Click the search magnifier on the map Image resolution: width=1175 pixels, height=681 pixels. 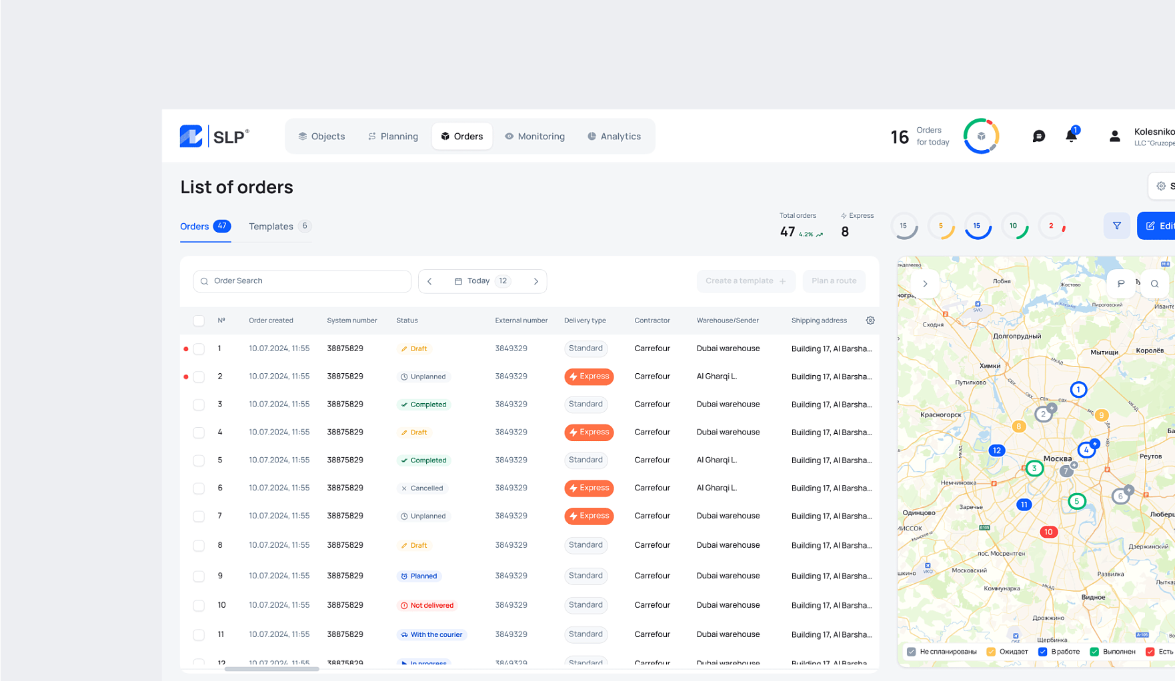point(1155,283)
